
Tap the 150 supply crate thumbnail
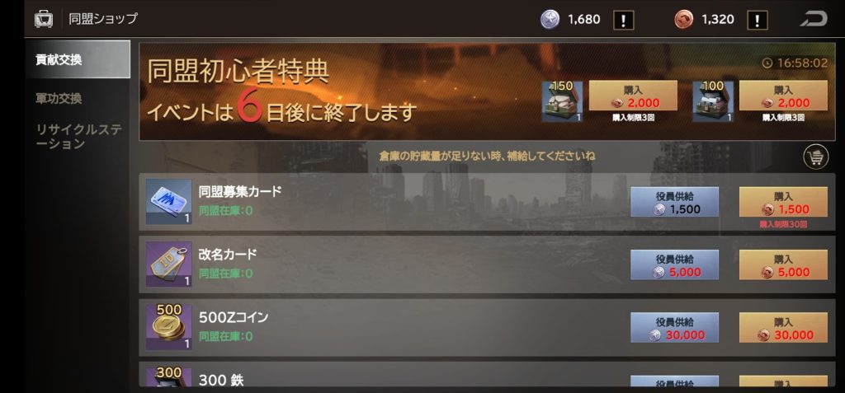point(562,101)
